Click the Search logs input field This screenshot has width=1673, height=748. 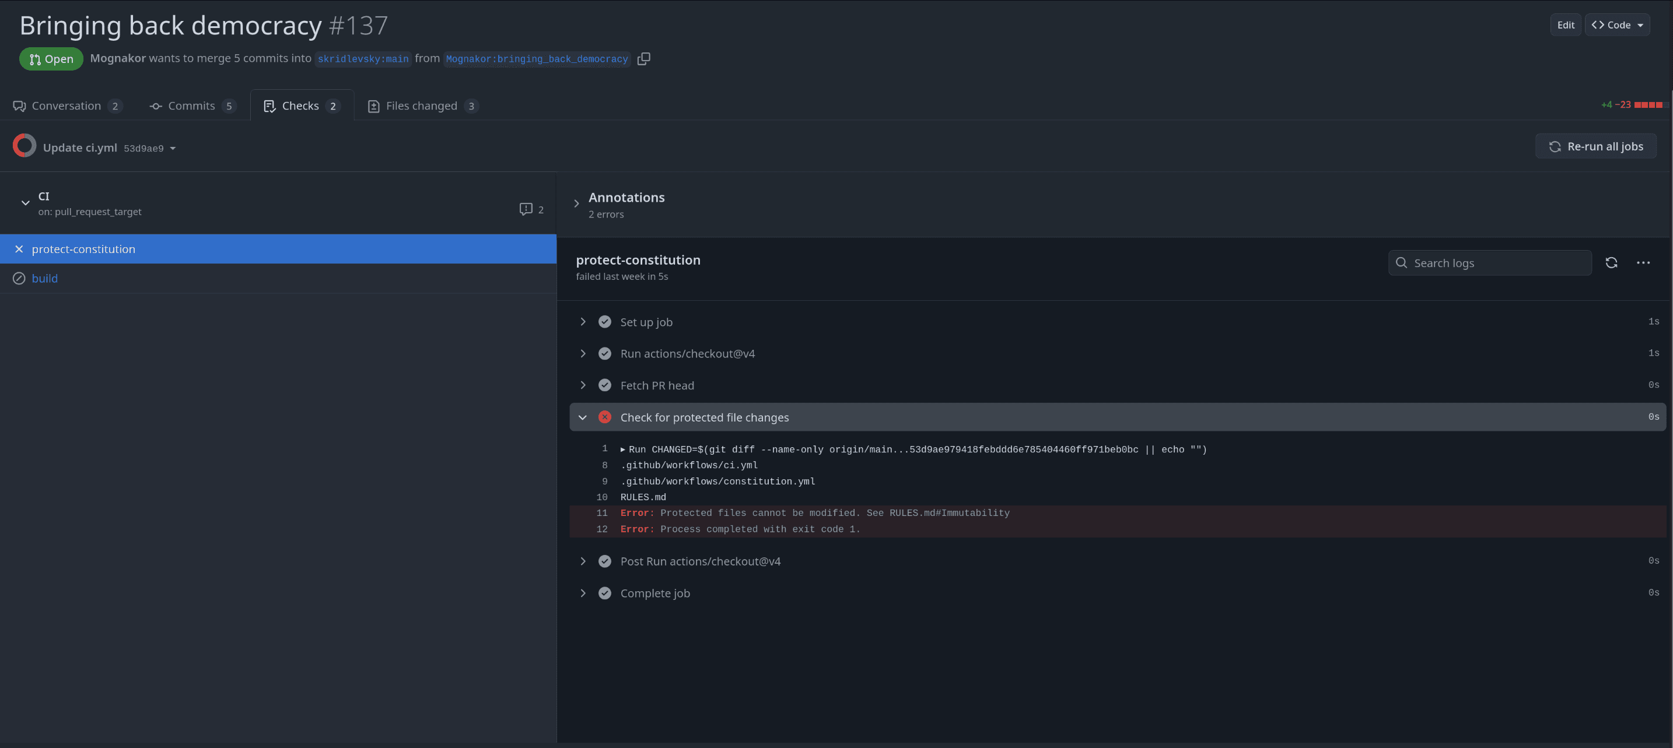pyautogui.click(x=1490, y=262)
